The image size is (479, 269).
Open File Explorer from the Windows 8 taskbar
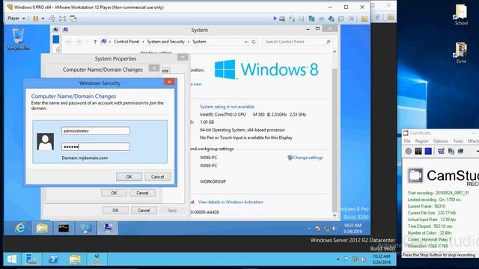click(42, 228)
